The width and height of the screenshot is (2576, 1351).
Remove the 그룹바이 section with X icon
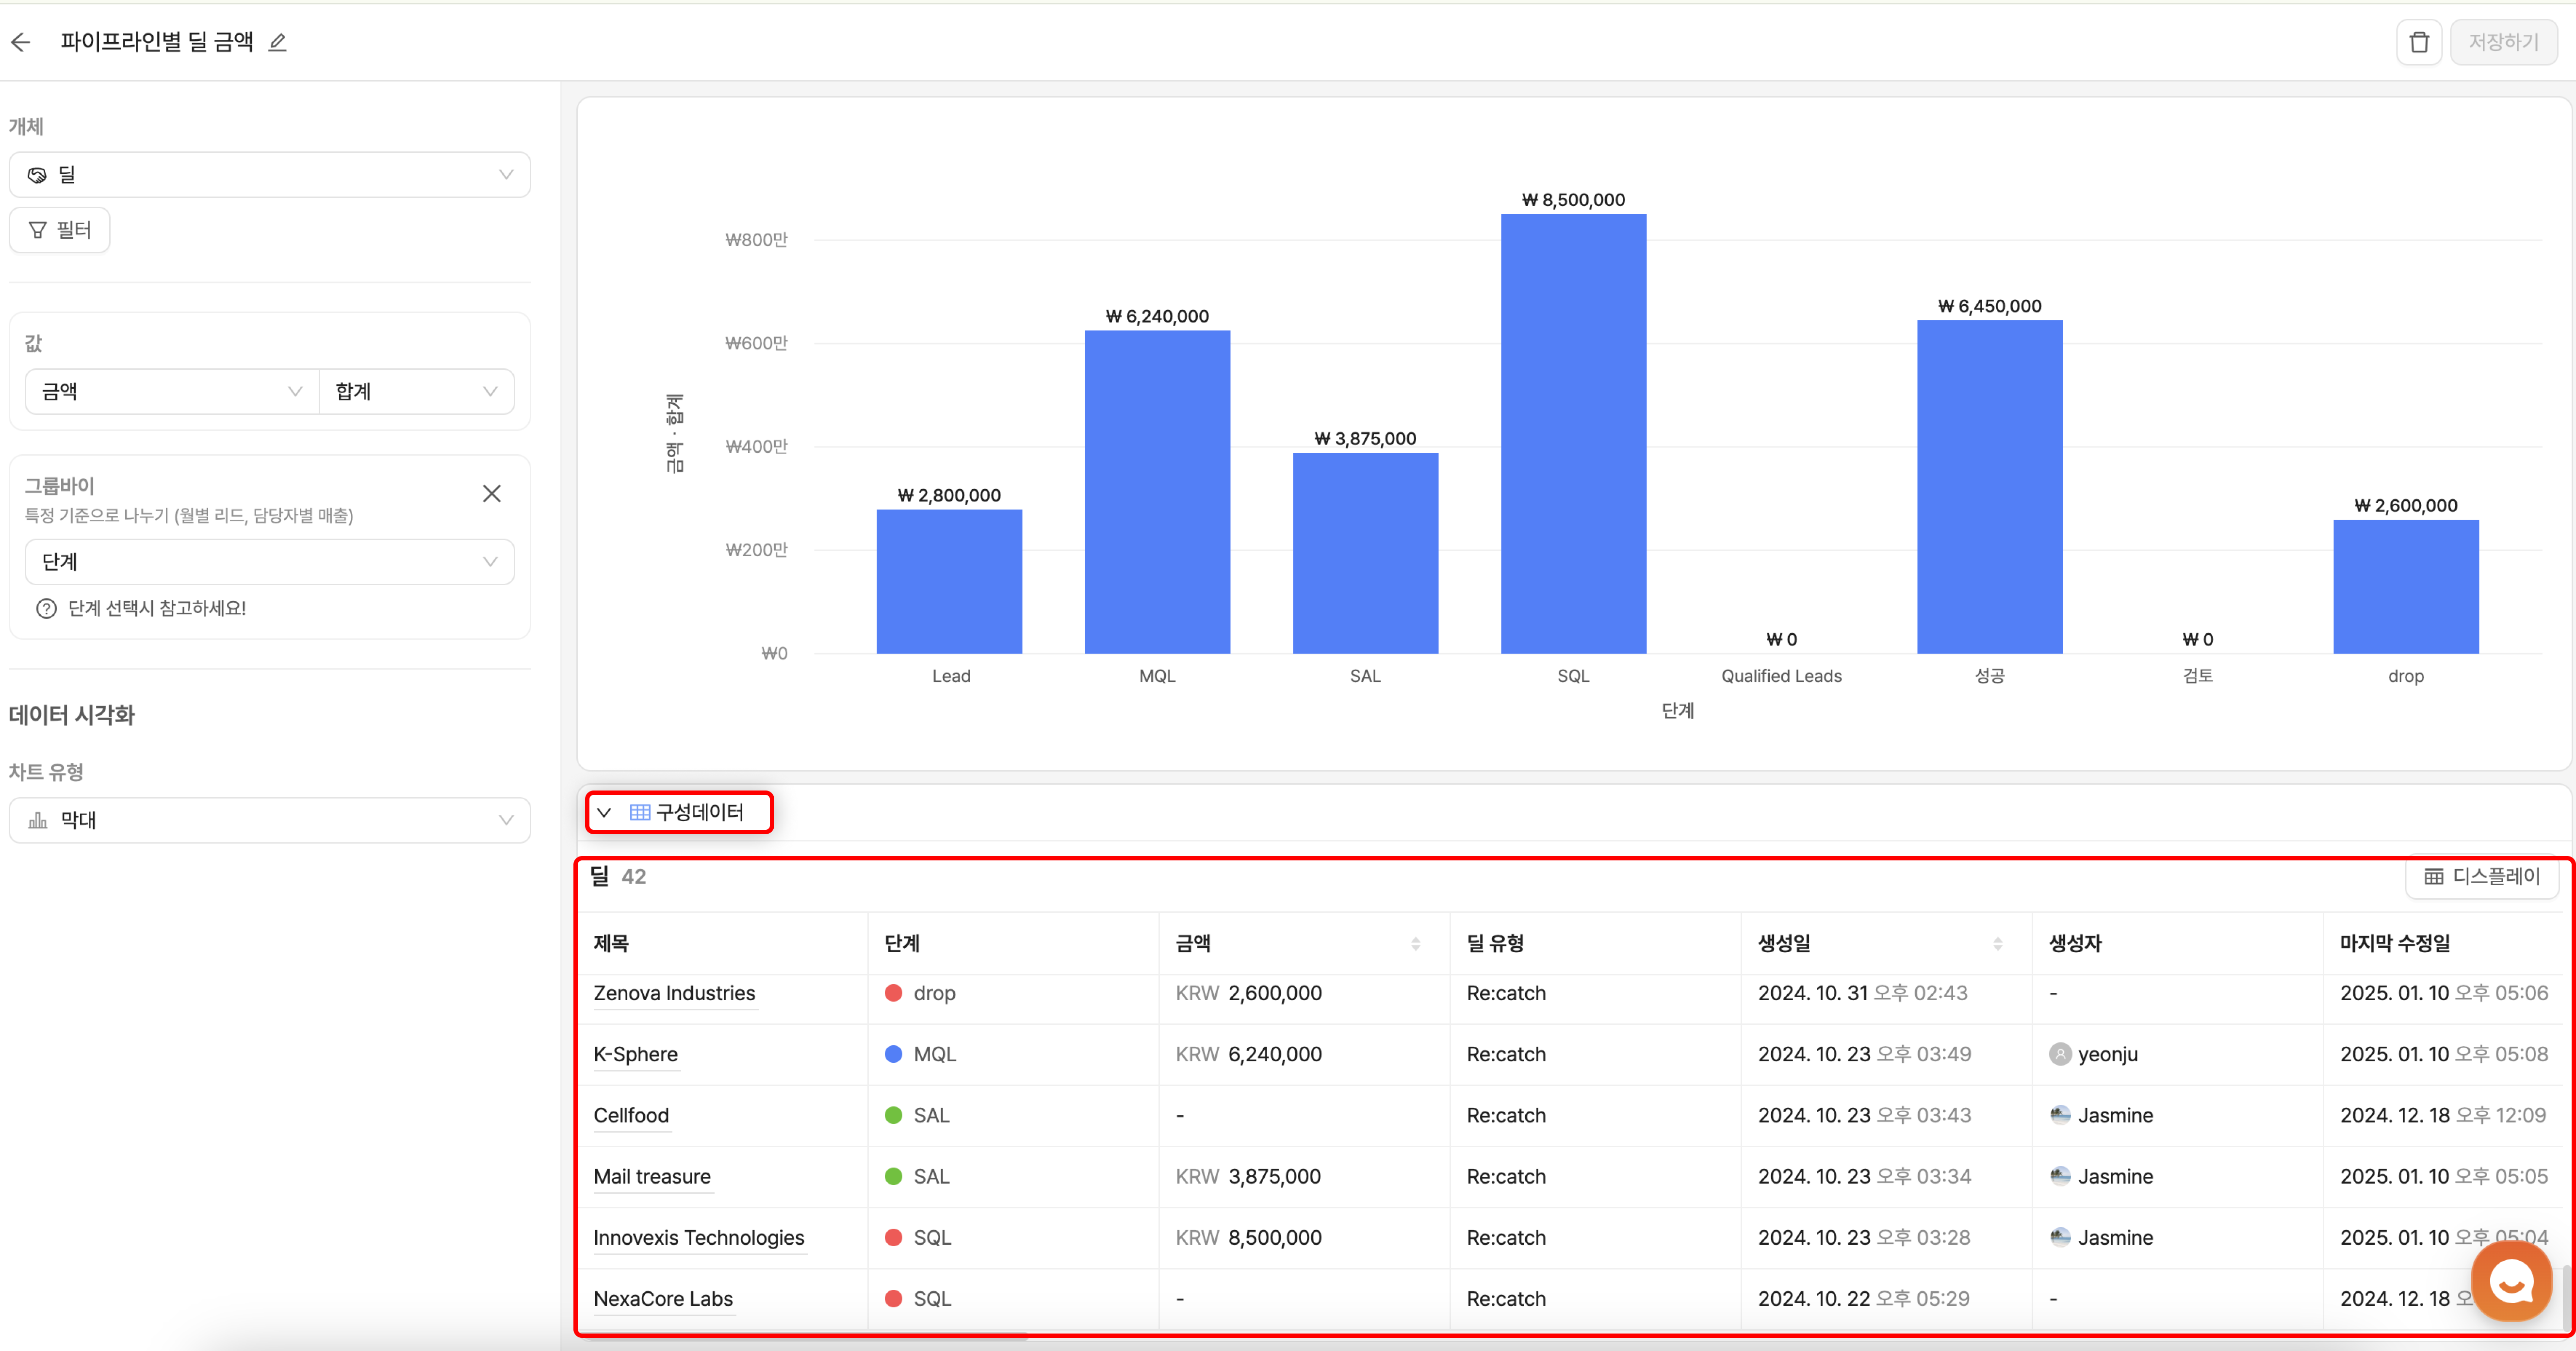click(491, 494)
